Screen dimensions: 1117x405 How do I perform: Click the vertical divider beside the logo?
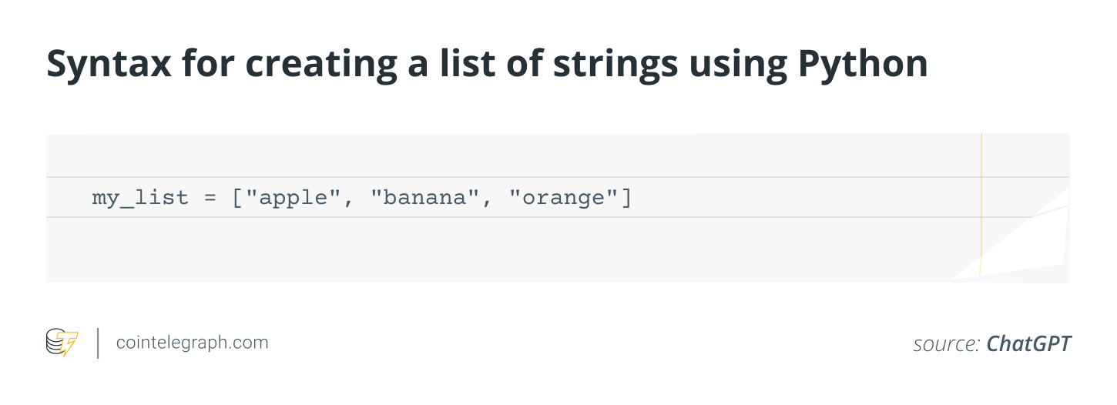[98, 343]
